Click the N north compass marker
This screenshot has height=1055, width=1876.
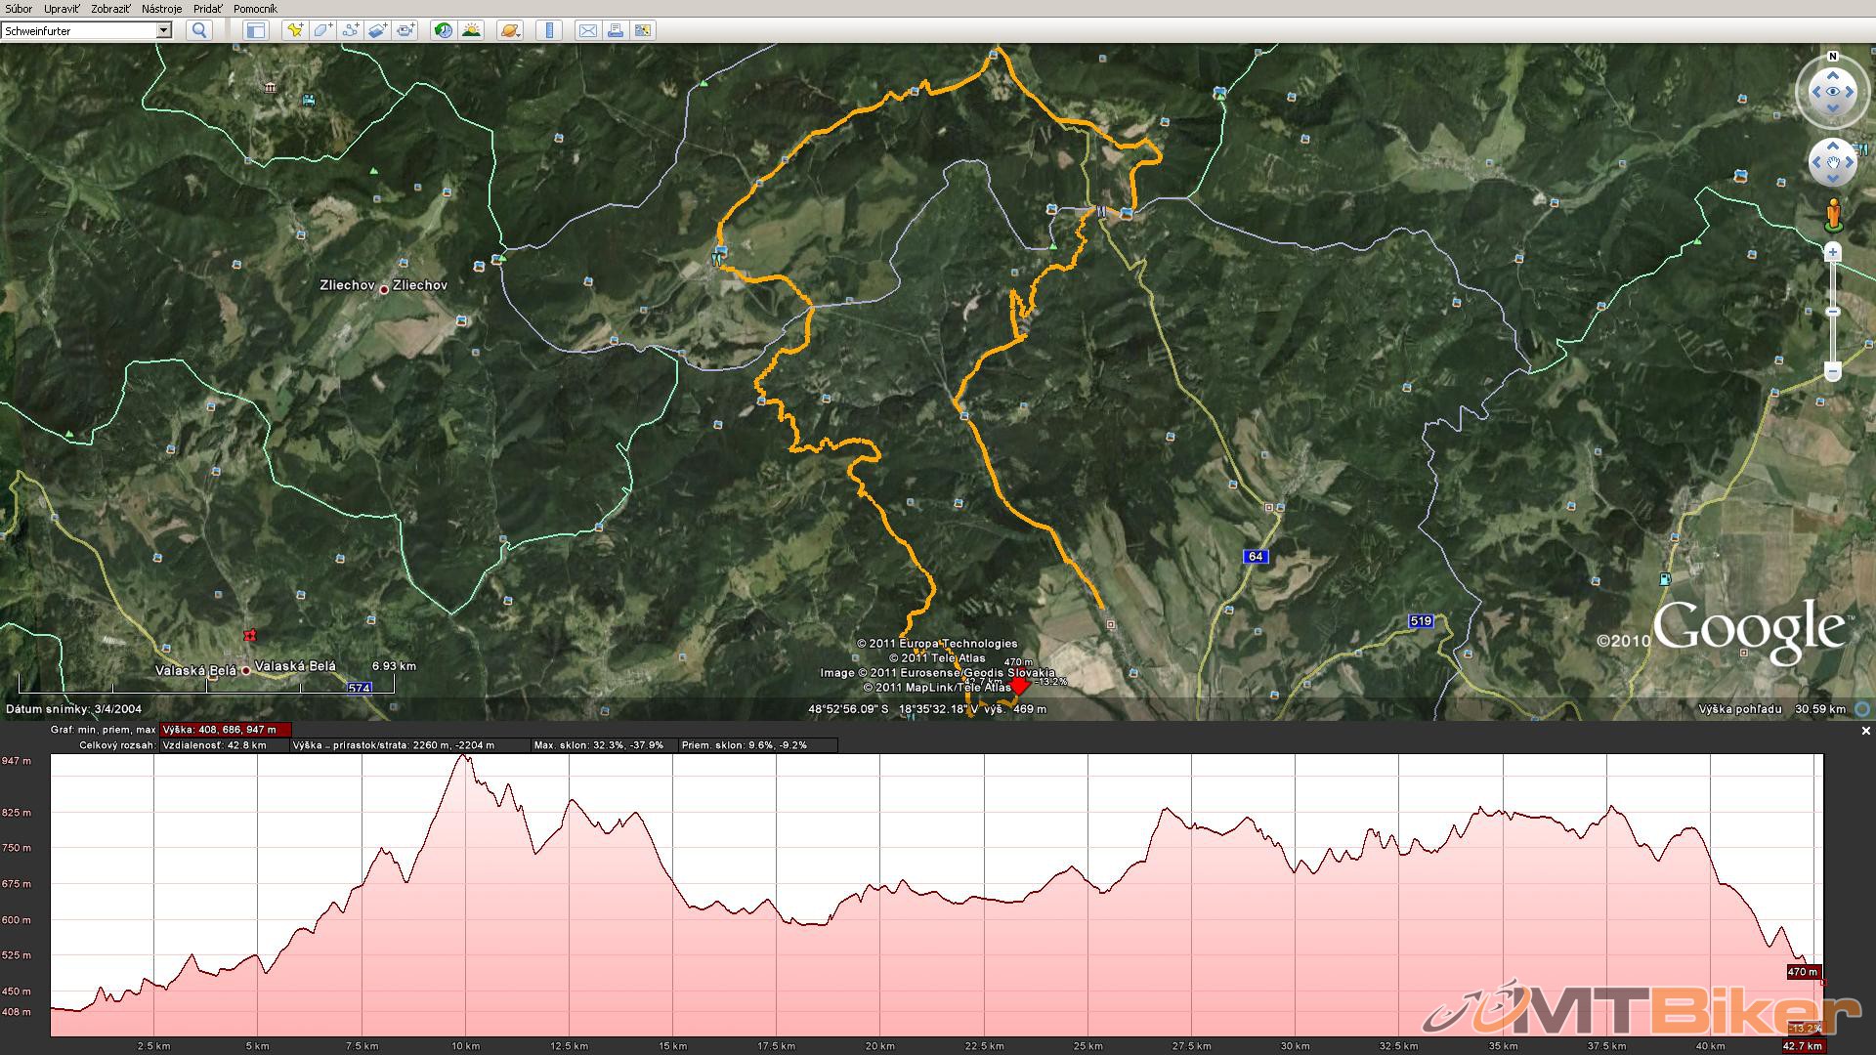pyautogui.click(x=1833, y=57)
